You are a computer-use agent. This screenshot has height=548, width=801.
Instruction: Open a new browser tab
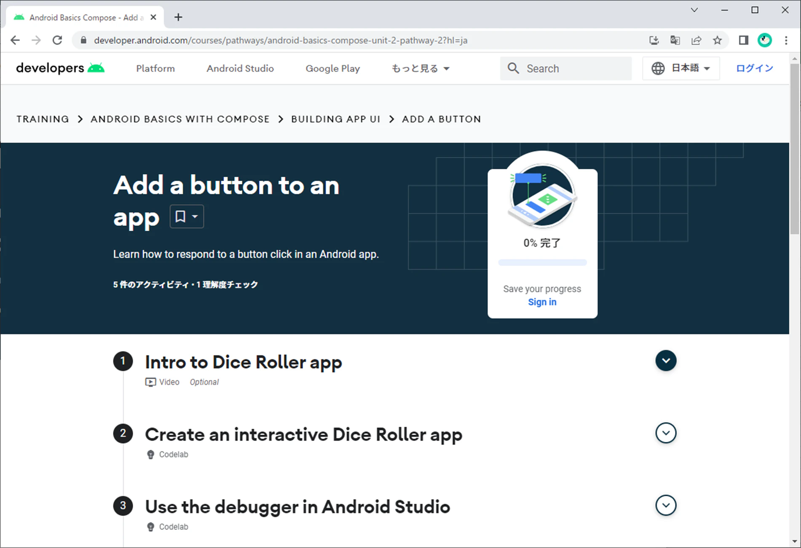[x=178, y=17]
